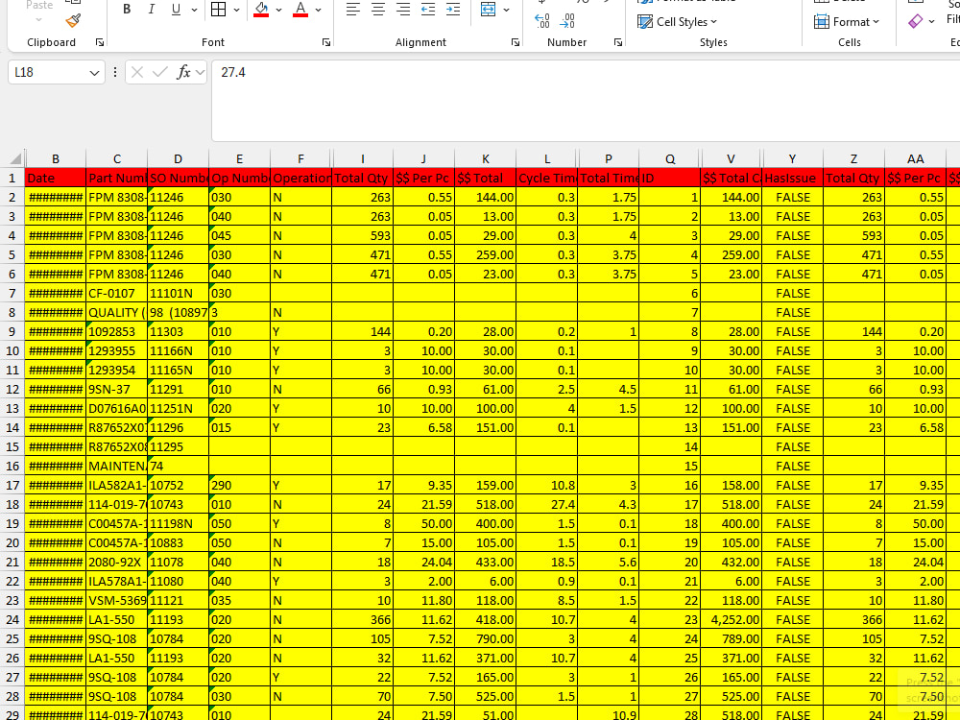Select column B header
The image size is (960, 720).
click(x=55, y=159)
